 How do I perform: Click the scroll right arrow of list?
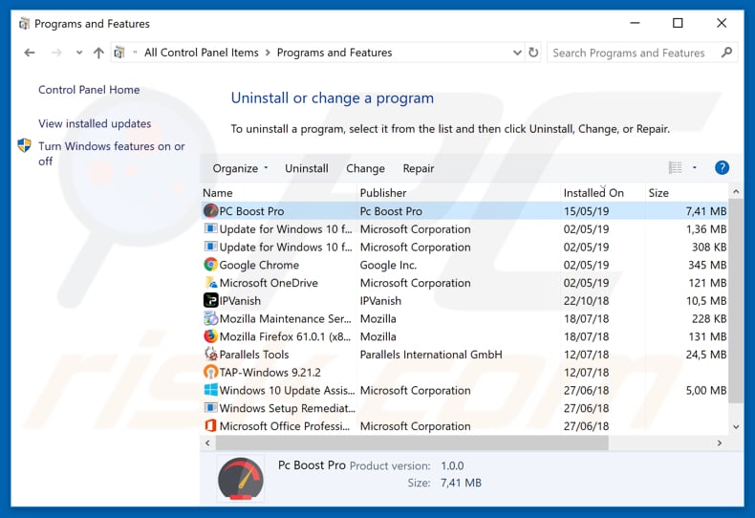pyautogui.click(x=720, y=442)
